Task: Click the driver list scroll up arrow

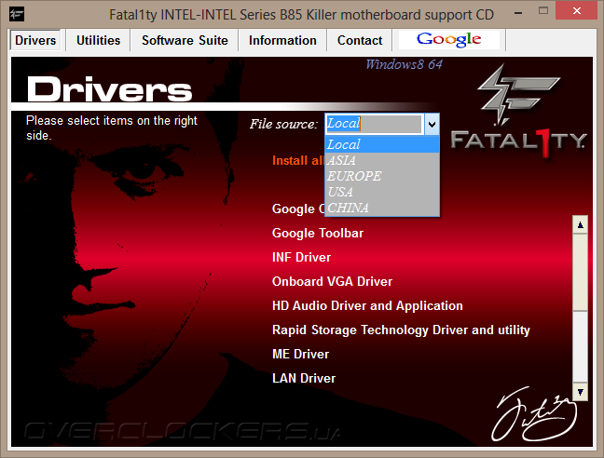Action: click(580, 225)
